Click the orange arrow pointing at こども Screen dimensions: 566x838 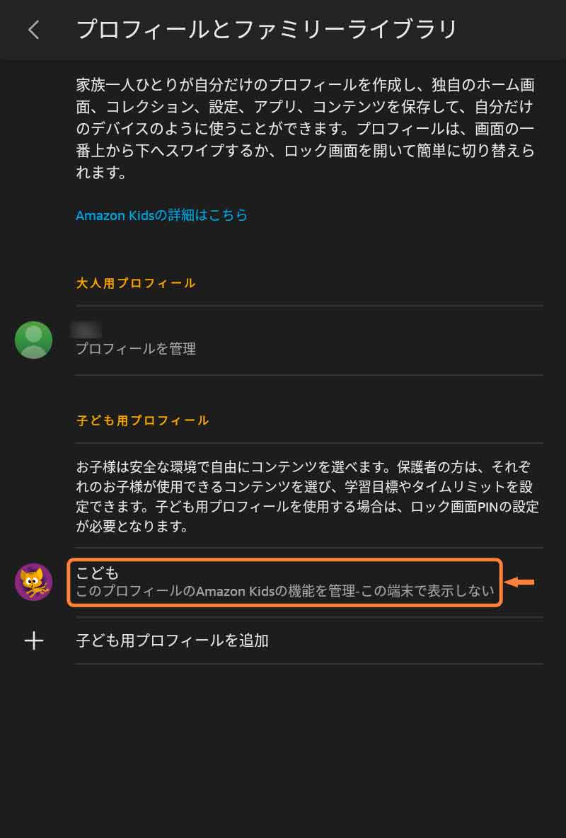coord(519,582)
